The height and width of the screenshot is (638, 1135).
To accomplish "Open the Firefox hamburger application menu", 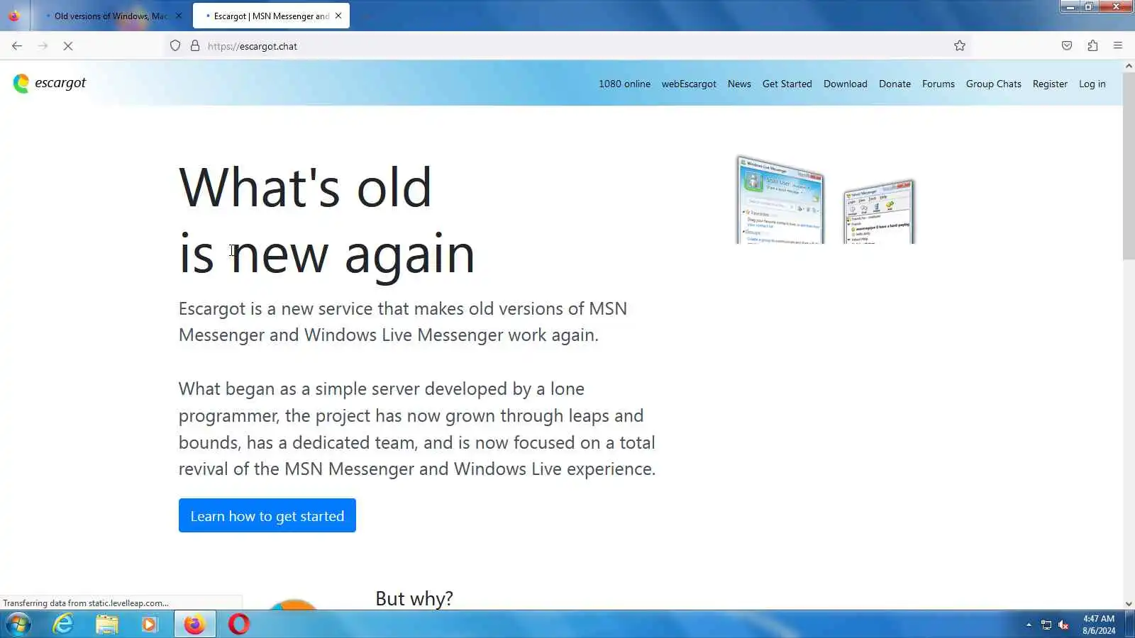I will tap(1118, 46).
